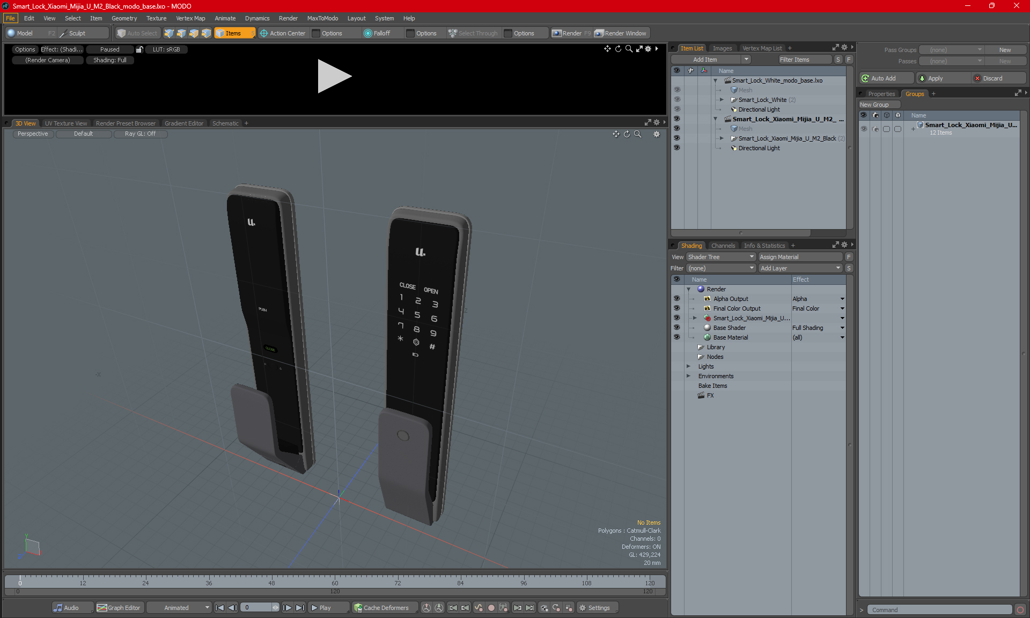Click frame 60 on the timeline

335,579
